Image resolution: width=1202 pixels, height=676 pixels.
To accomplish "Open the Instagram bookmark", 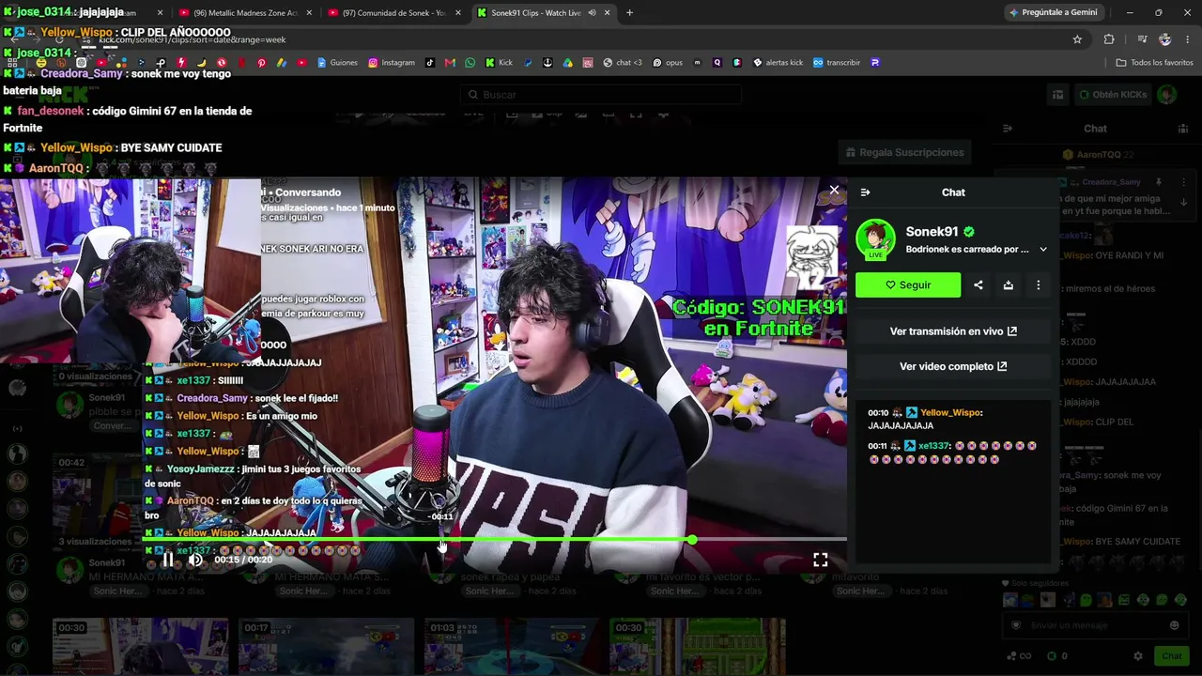I will tap(392, 63).
